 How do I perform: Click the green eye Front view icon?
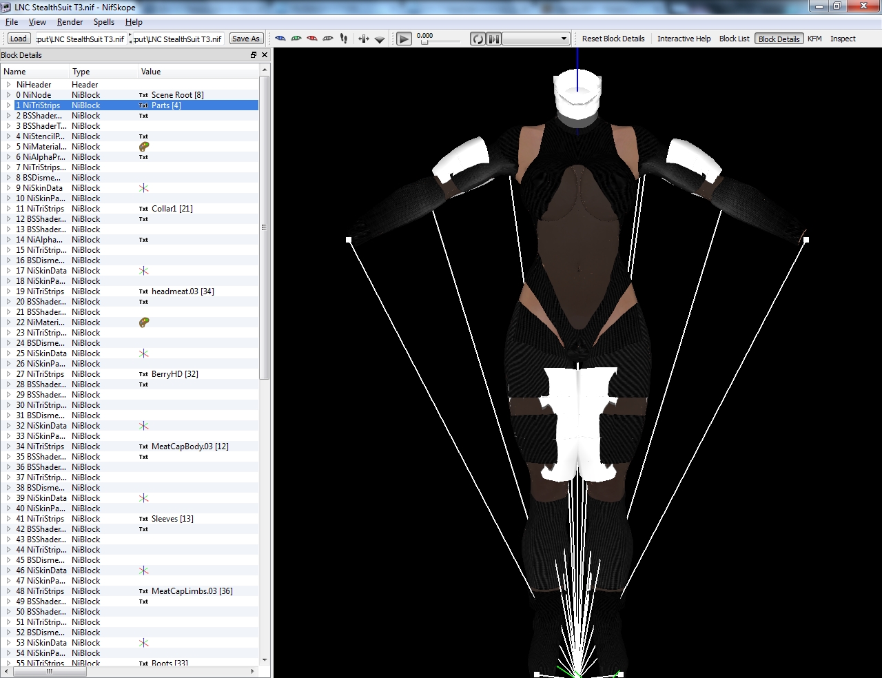pyautogui.click(x=296, y=39)
